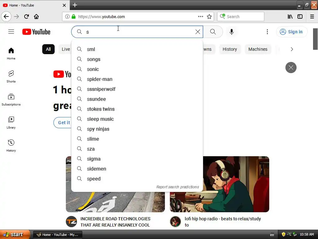
Task: Open Shorts from the sidebar
Action: [11, 77]
